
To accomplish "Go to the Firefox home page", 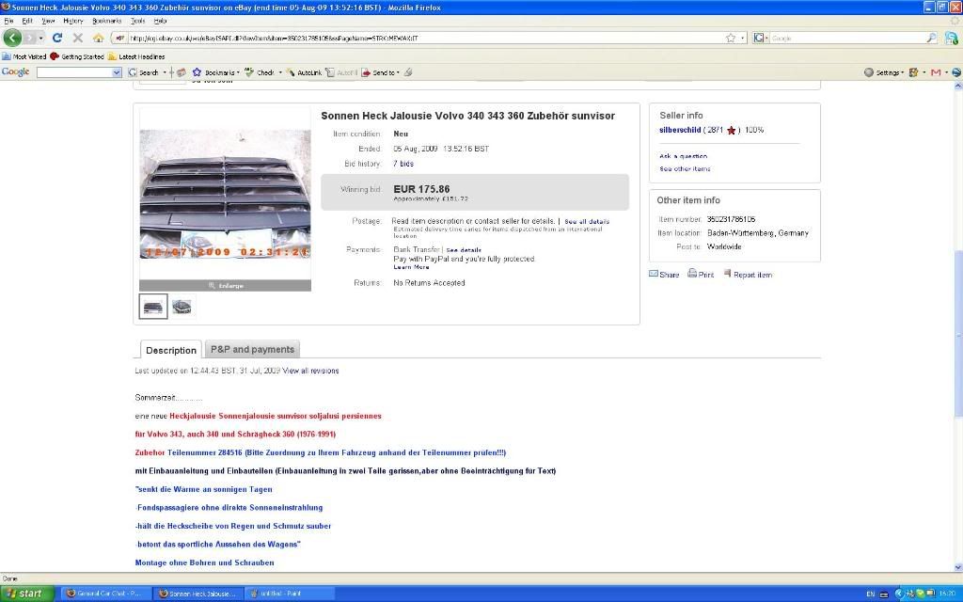I will click(x=98, y=38).
